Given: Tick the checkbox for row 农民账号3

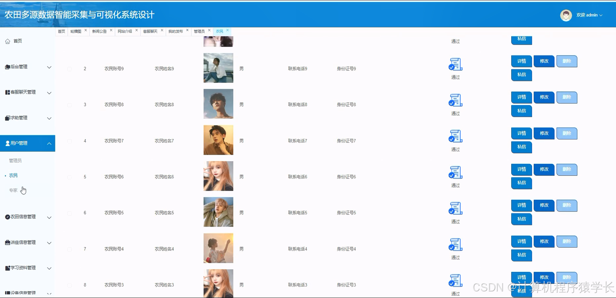Looking at the screenshot, I should [x=69, y=285].
